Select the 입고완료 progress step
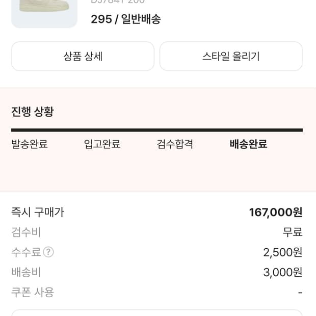 pos(102,144)
